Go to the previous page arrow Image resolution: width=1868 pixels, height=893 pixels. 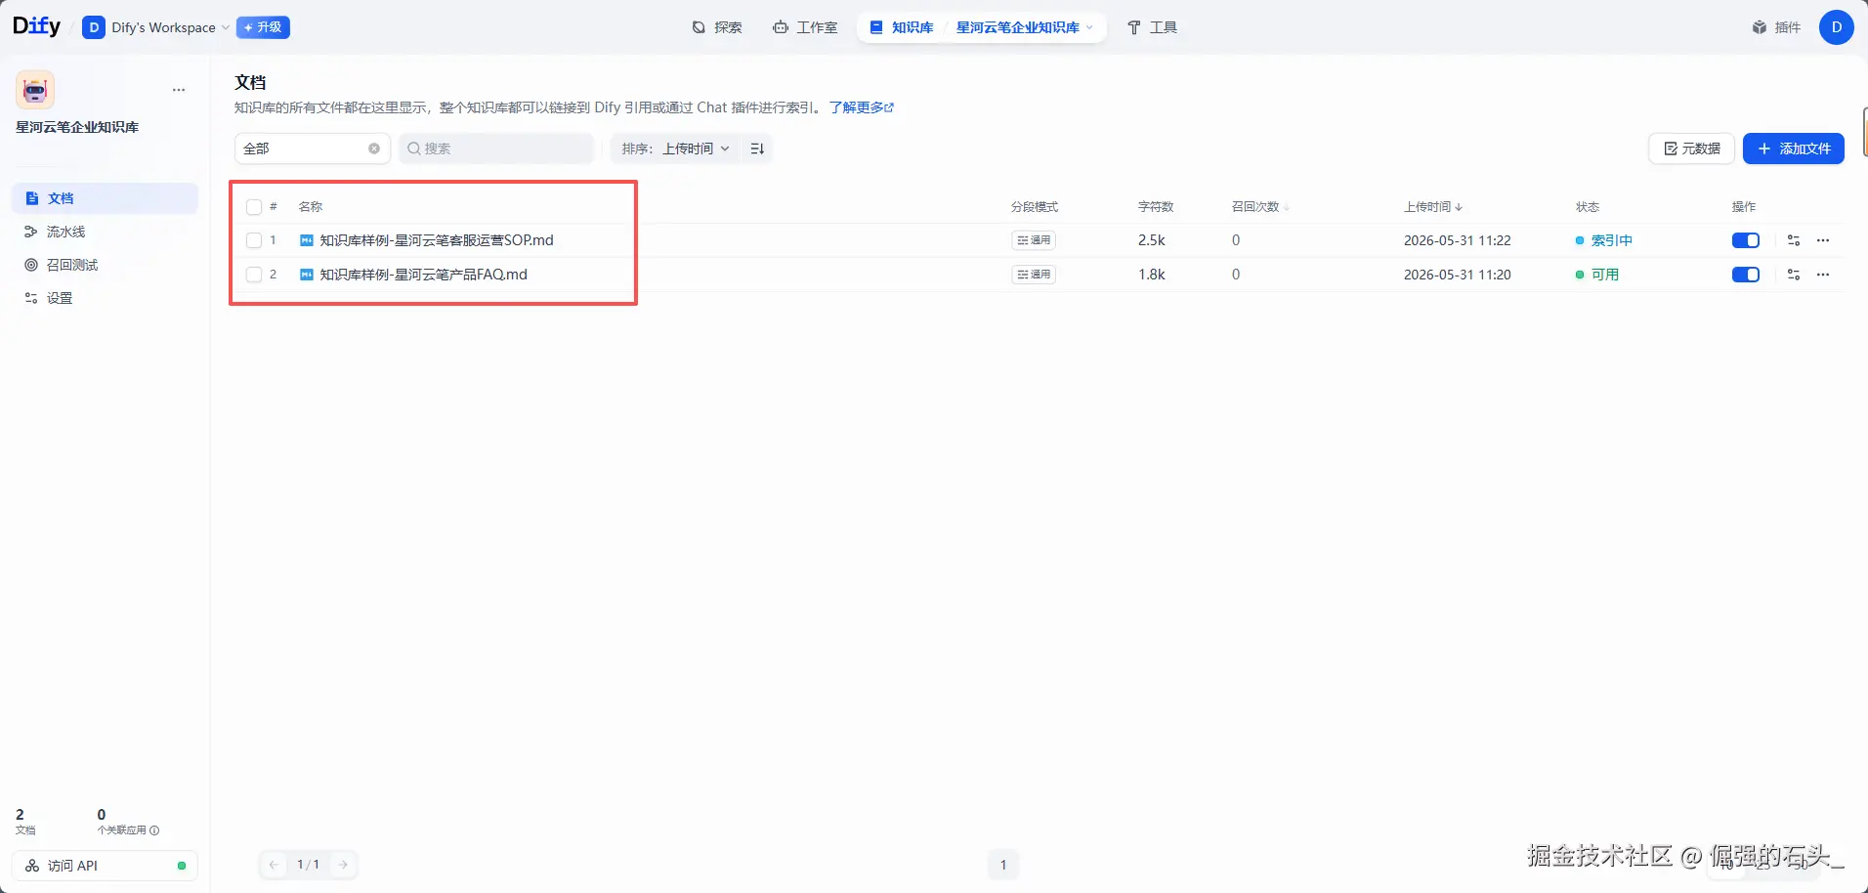click(x=275, y=865)
